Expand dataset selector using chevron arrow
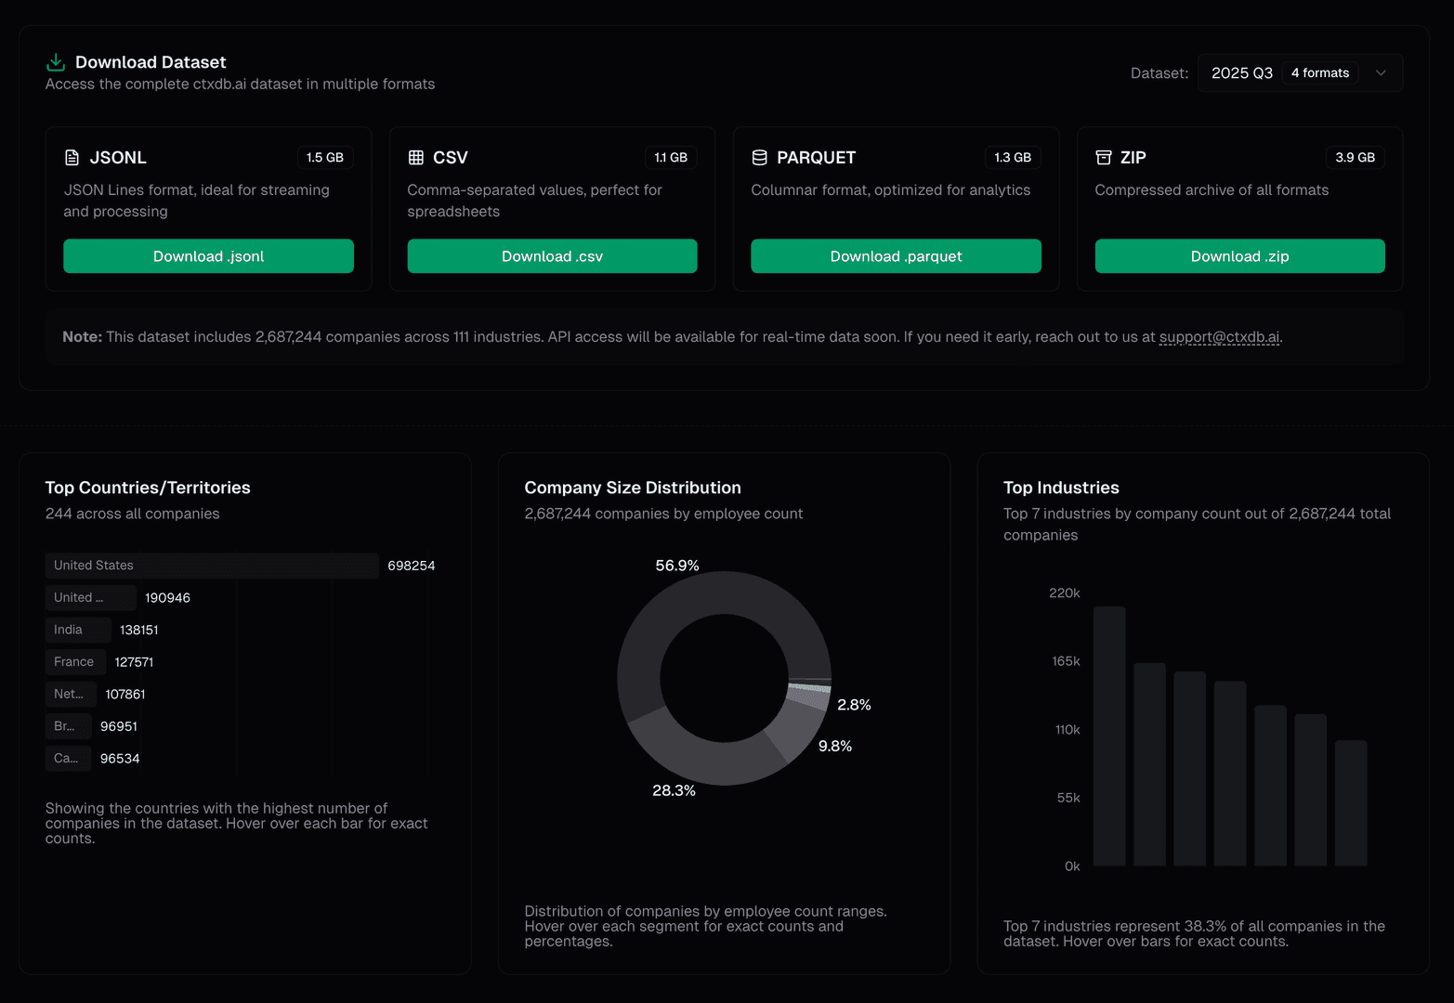The width and height of the screenshot is (1454, 1003). click(1381, 73)
